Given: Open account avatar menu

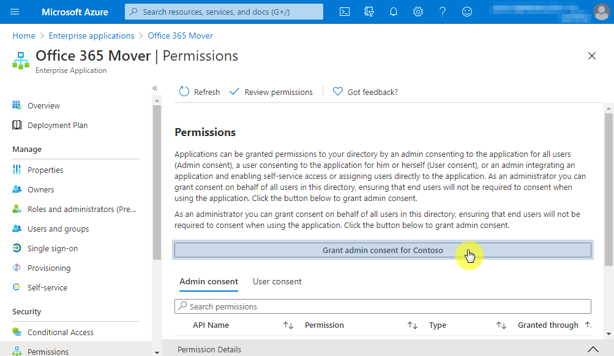Looking at the screenshot, I should point(602,12).
